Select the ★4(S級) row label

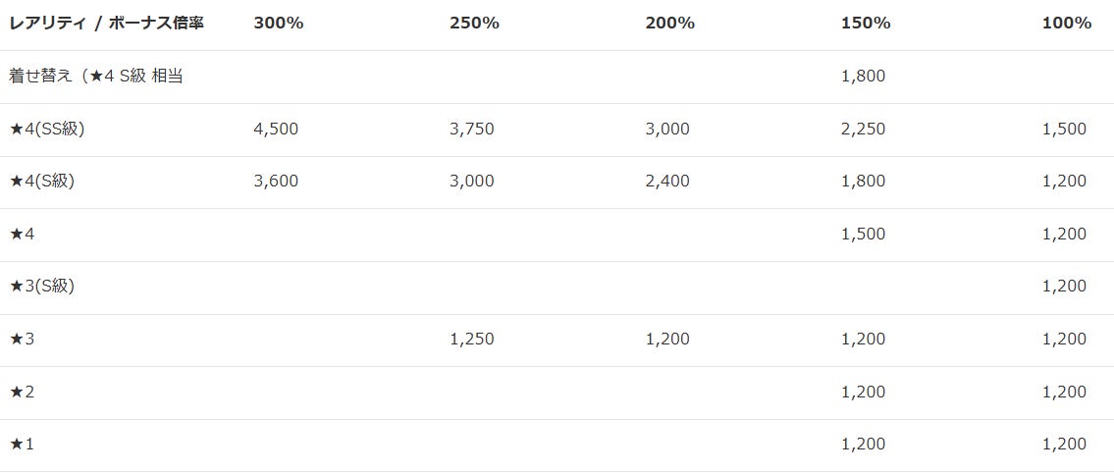tap(42, 182)
